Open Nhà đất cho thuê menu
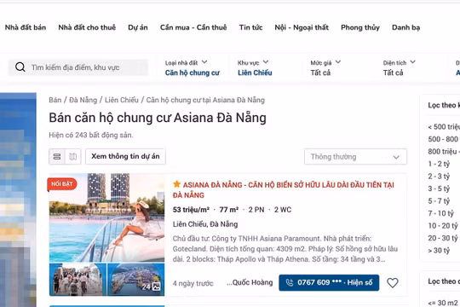Screen dimensions: 460x307 (87, 27)
